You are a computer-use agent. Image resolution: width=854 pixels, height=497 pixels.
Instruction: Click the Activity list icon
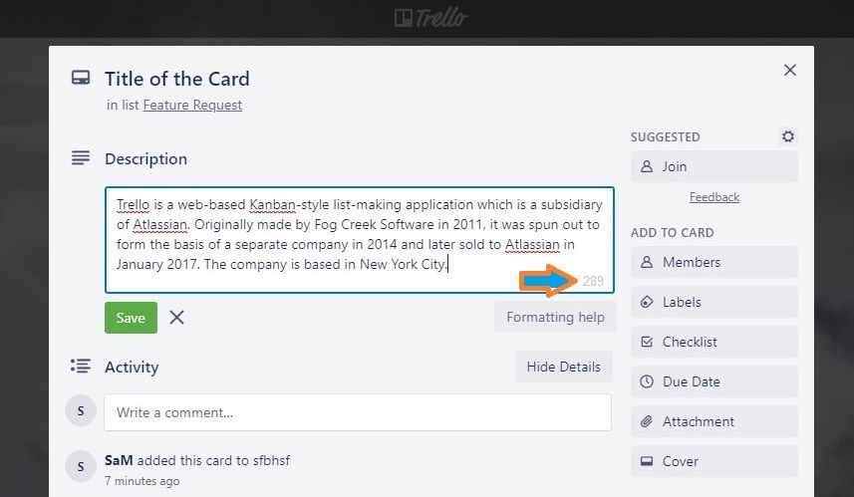point(81,366)
